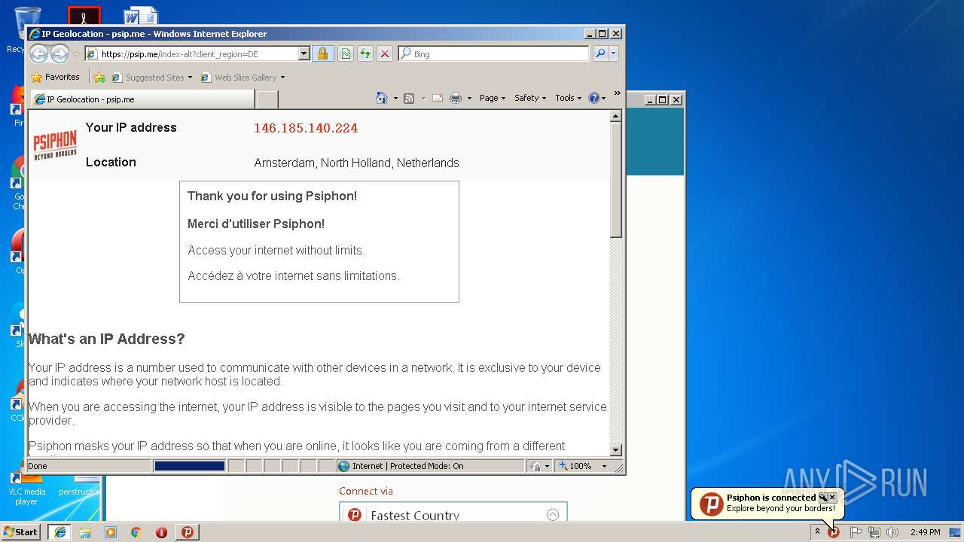Click Internet Explorer taskbar button
Viewport: 964px width, 542px height.
[59, 531]
